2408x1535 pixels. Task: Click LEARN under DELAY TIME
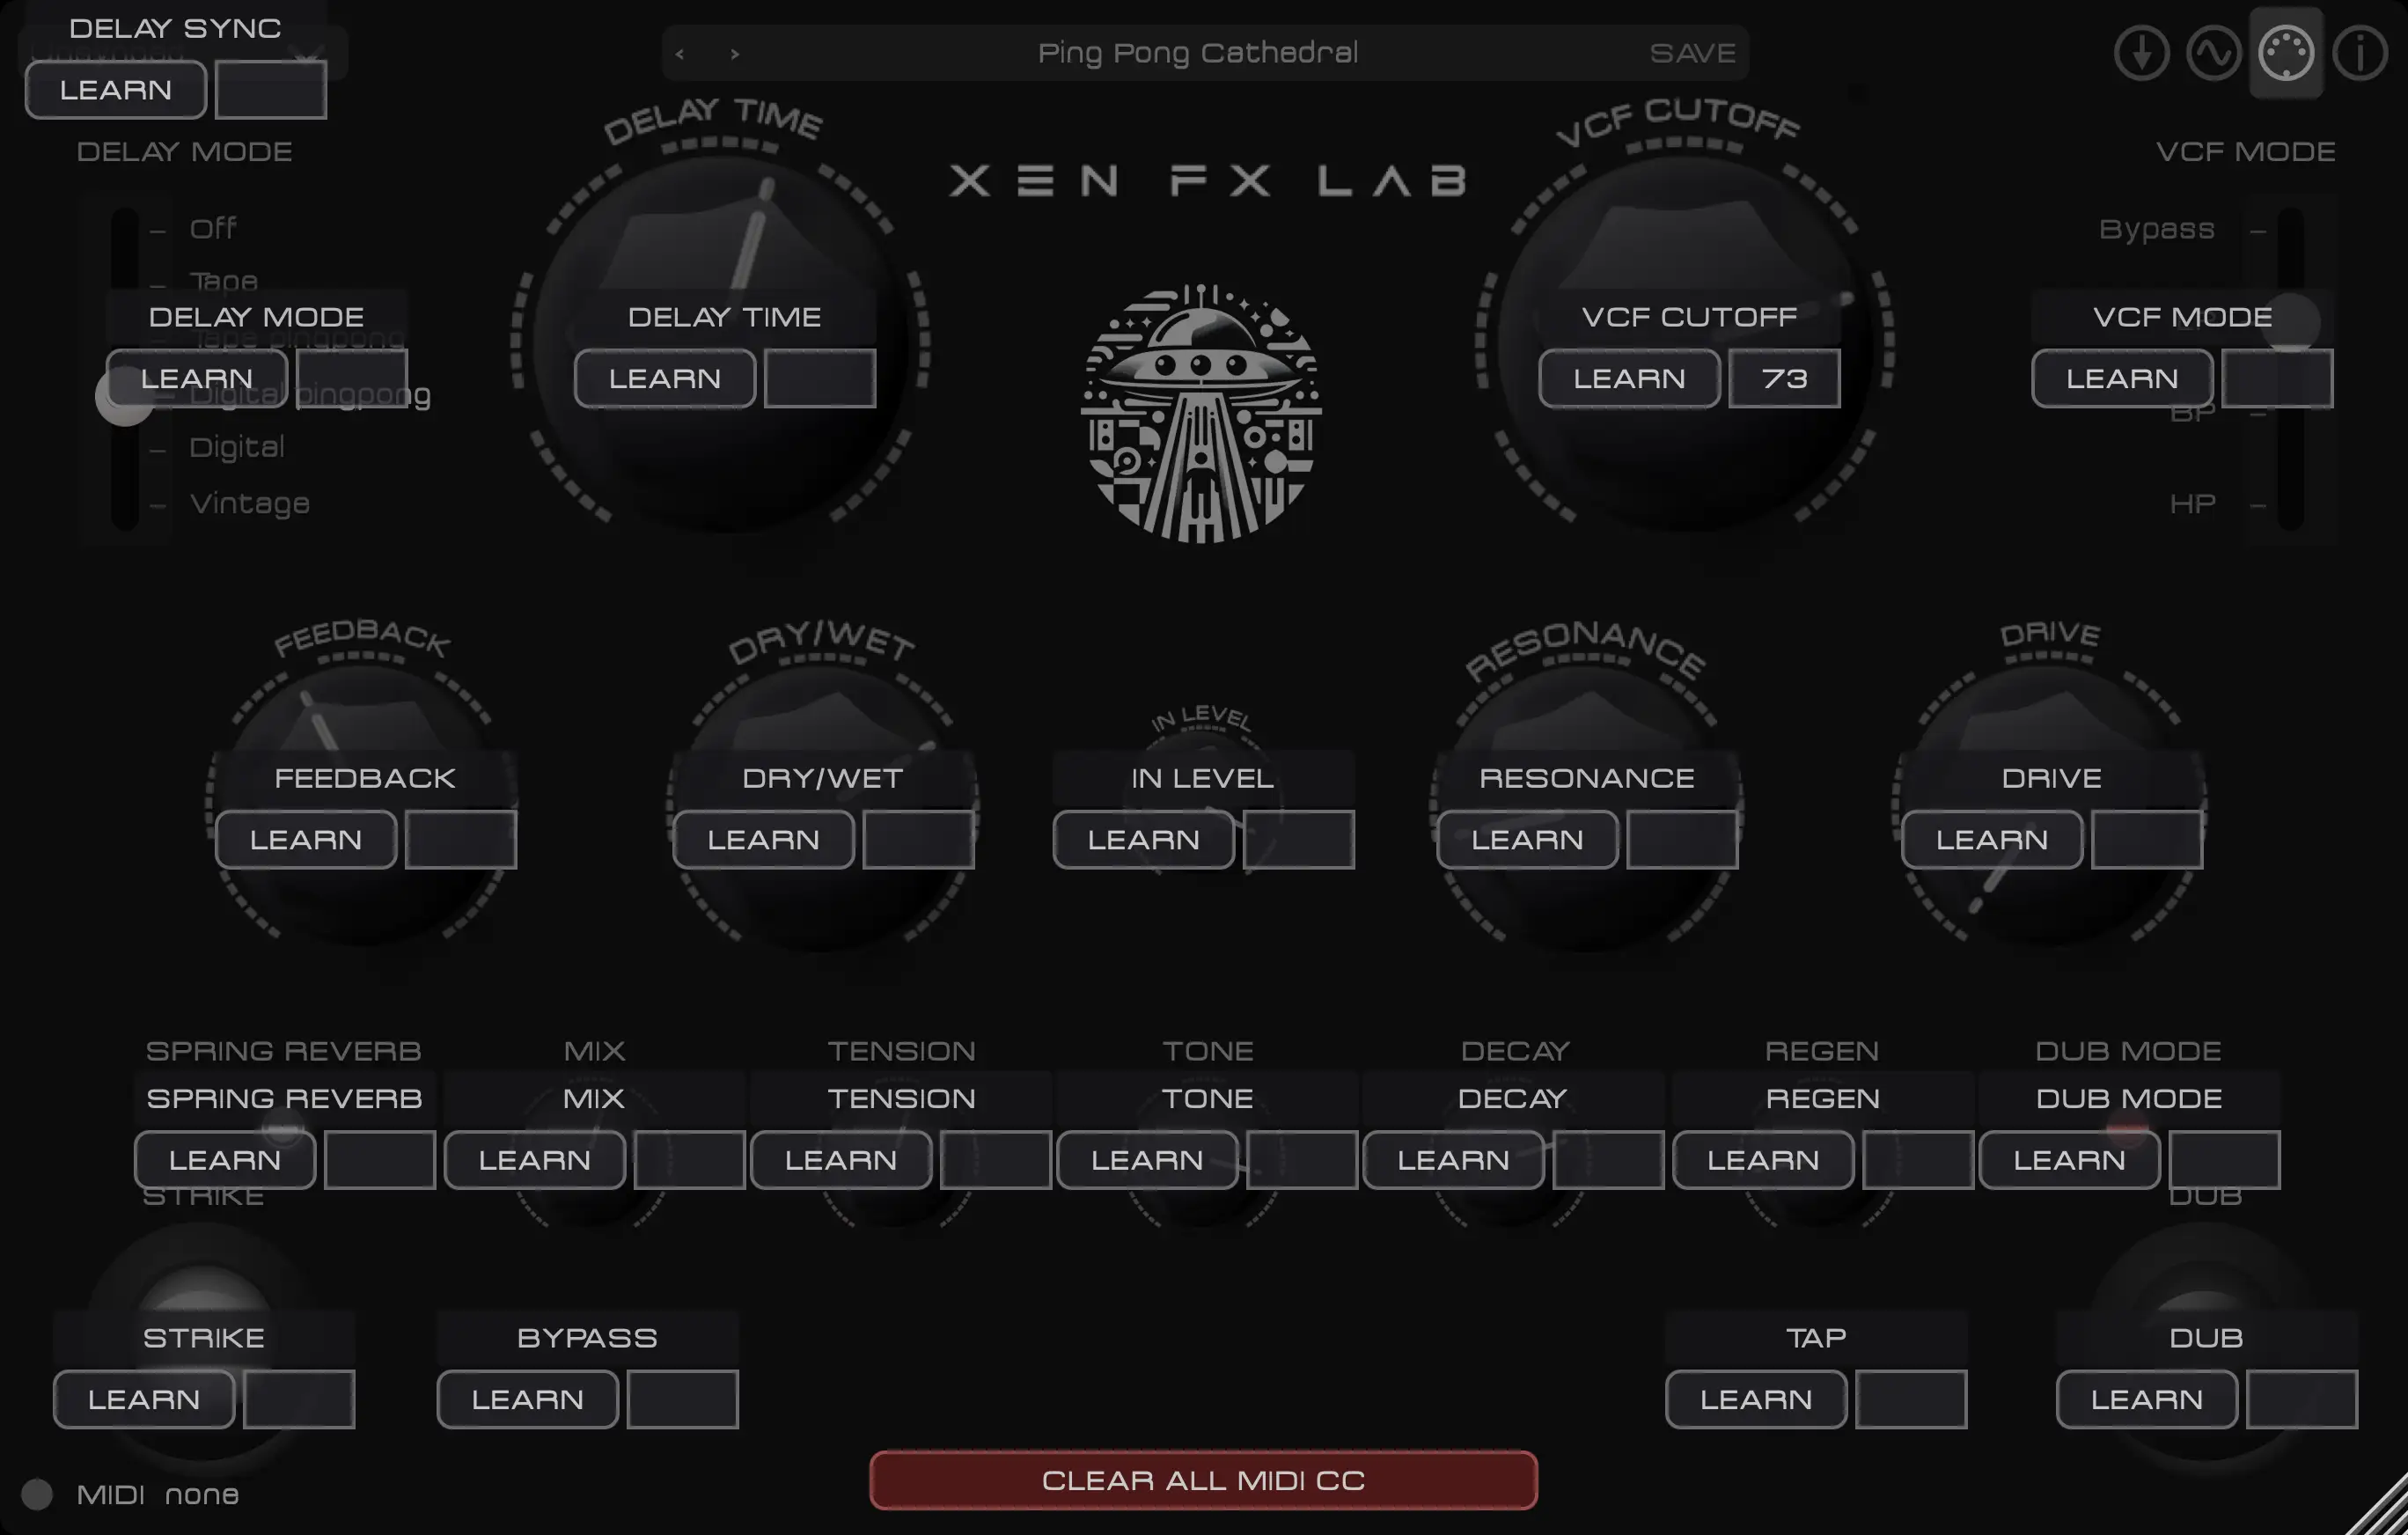coord(665,378)
